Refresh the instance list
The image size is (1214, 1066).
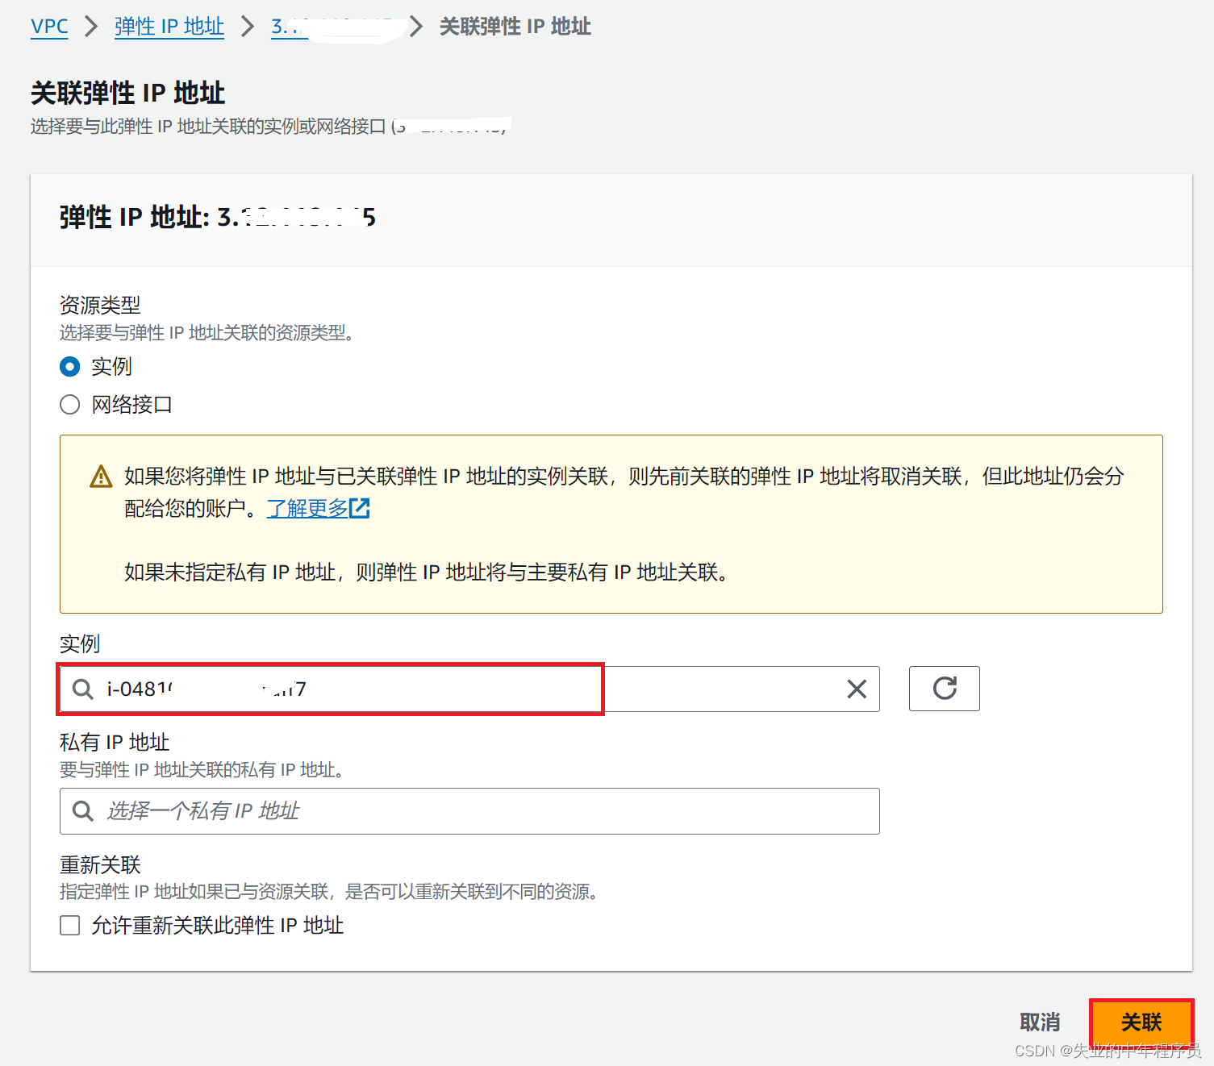point(945,689)
